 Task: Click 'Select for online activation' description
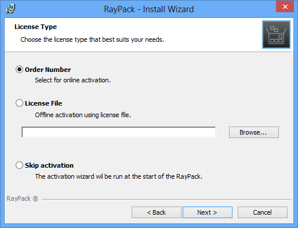72,80
